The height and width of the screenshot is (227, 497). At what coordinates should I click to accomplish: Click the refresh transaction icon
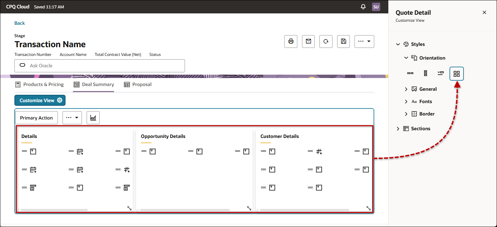326,41
